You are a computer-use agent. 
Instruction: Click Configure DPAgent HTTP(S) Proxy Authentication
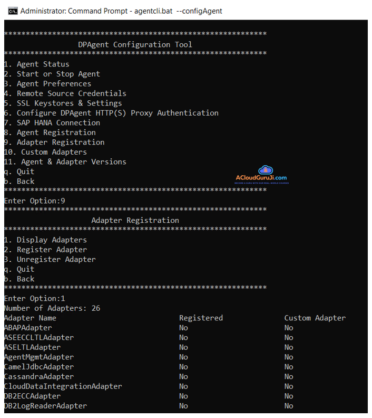pos(111,113)
